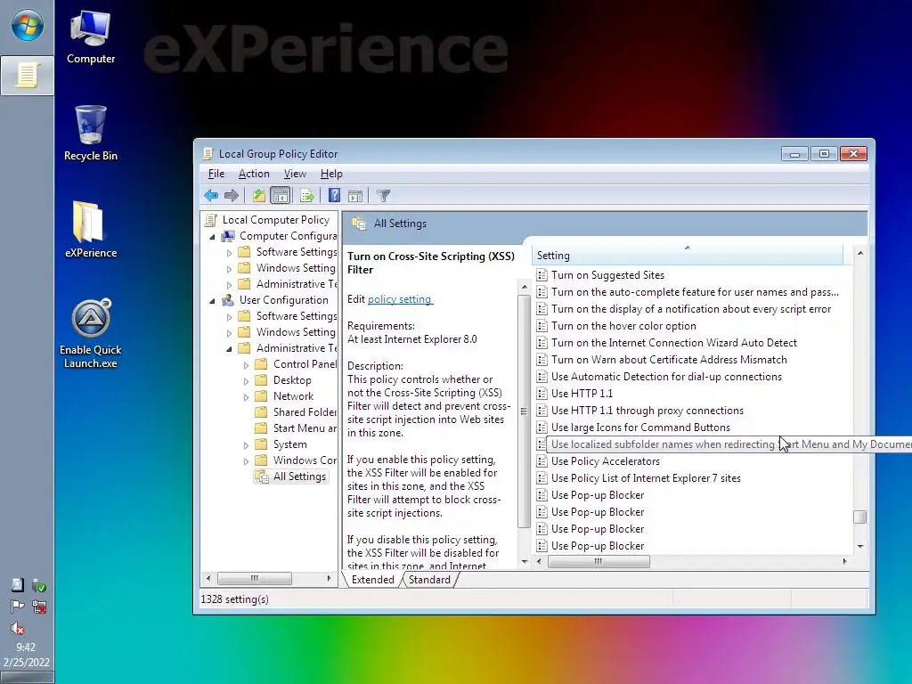The width and height of the screenshot is (912, 684).
Task: Click Safely Remove Hardware tray icon
Action: coord(39,585)
